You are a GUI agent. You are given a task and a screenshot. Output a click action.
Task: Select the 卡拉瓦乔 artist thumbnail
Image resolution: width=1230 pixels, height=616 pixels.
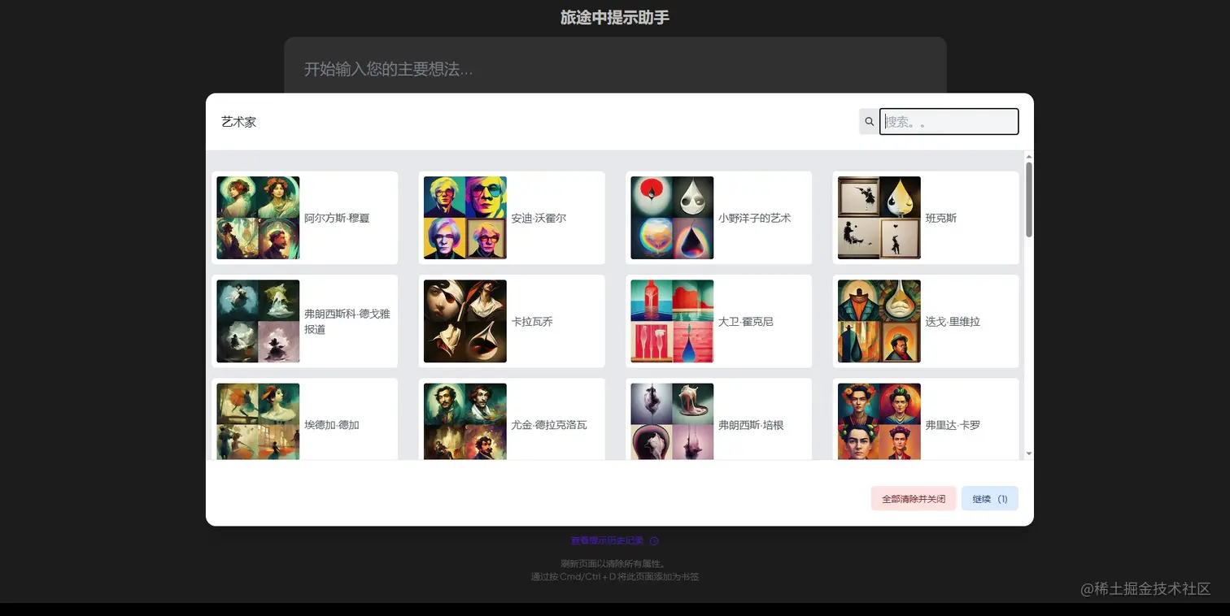(465, 321)
